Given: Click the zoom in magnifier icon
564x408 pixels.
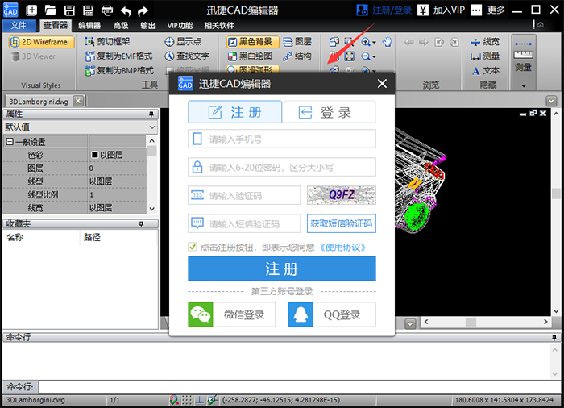Looking at the screenshot, I should pyautogui.click(x=366, y=42).
